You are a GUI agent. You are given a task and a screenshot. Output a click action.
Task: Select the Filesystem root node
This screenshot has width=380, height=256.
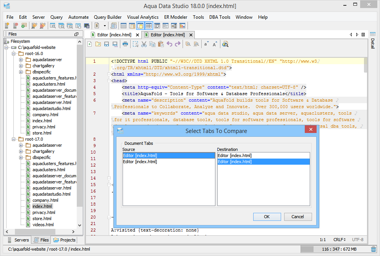tap(20, 41)
